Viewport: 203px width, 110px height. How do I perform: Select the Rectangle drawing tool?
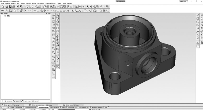tap(38, 11)
